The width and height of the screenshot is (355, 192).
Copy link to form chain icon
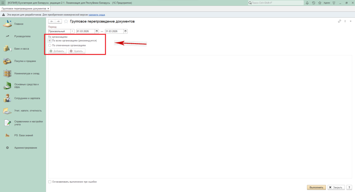(339, 21)
